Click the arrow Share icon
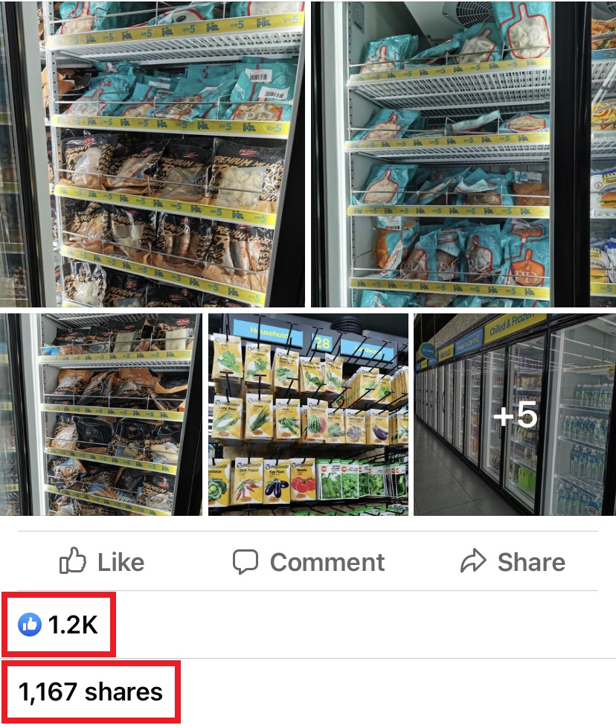The image size is (616, 728). click(473, 561)
